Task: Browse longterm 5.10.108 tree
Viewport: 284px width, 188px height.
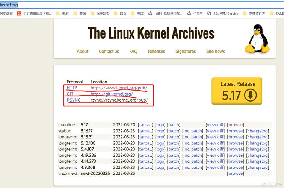Action: [236, 143]
